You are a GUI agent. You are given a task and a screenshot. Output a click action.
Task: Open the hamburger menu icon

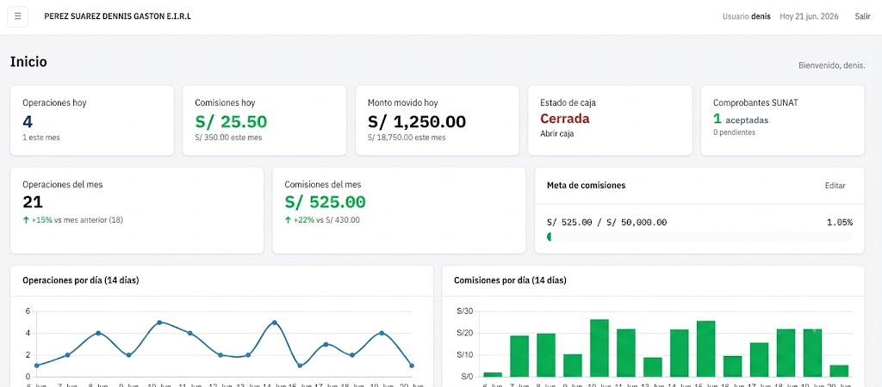17,16
